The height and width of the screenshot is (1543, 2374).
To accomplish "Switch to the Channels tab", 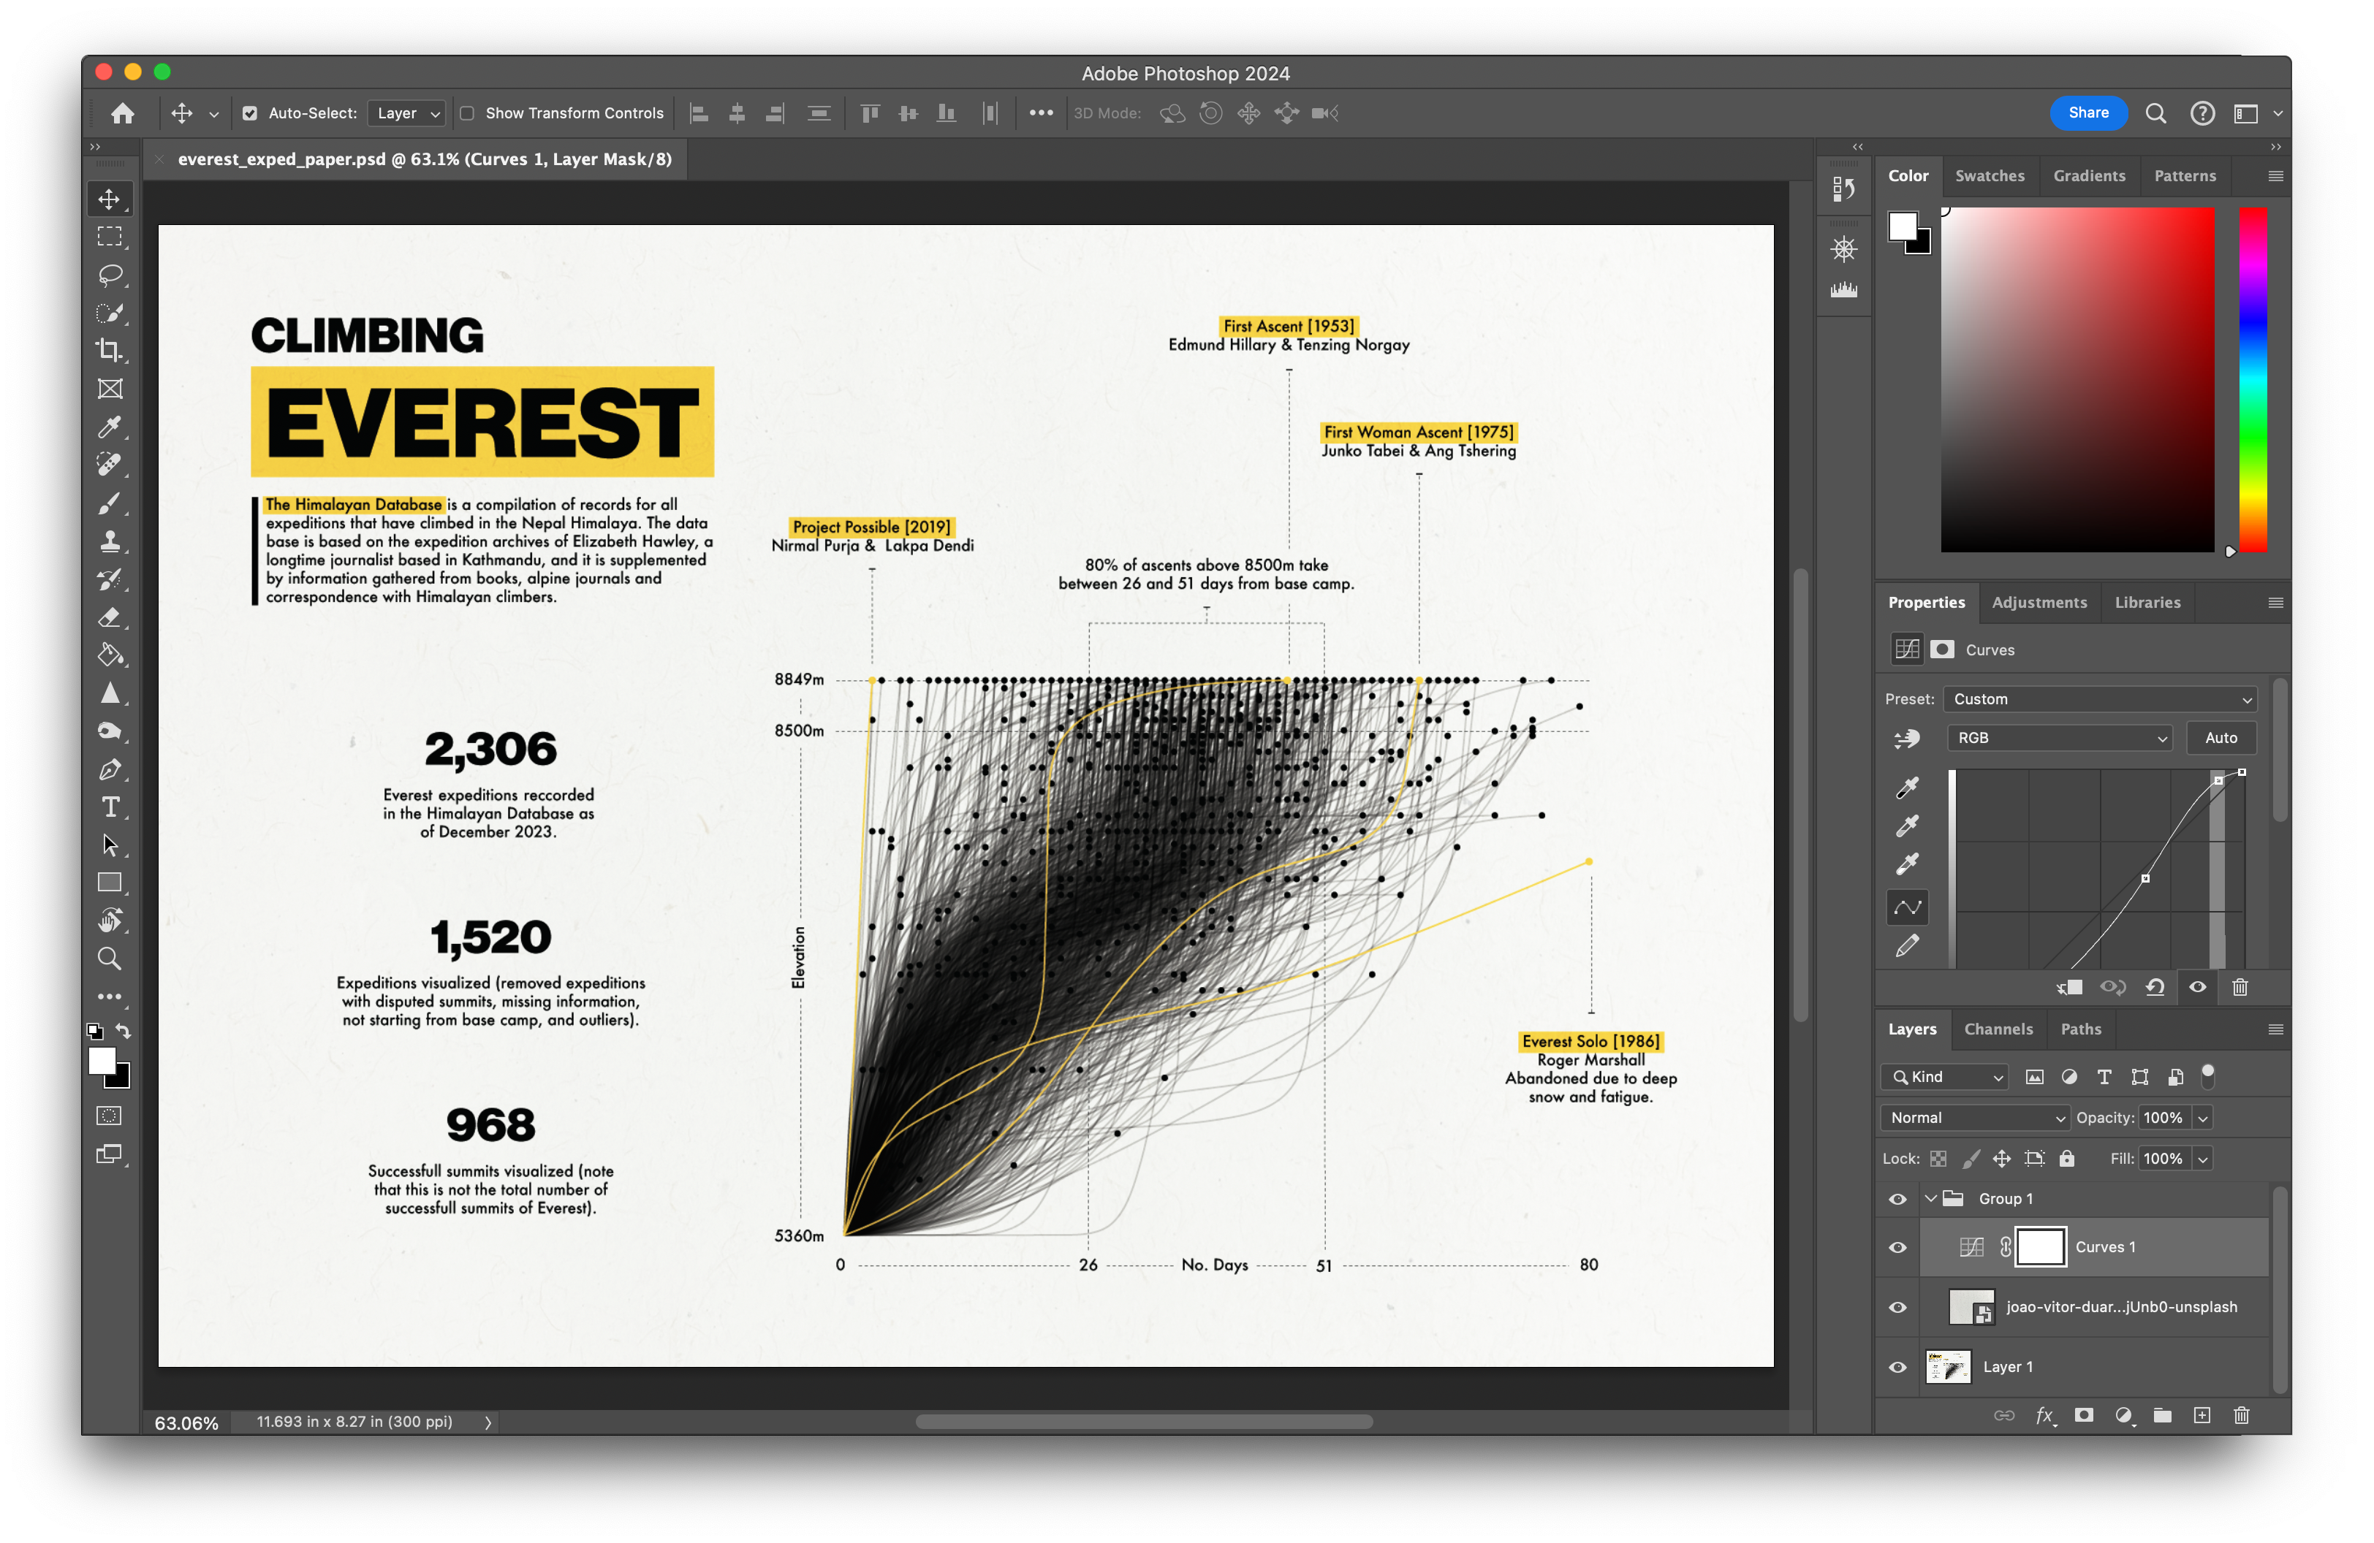I will 1998,1029.
